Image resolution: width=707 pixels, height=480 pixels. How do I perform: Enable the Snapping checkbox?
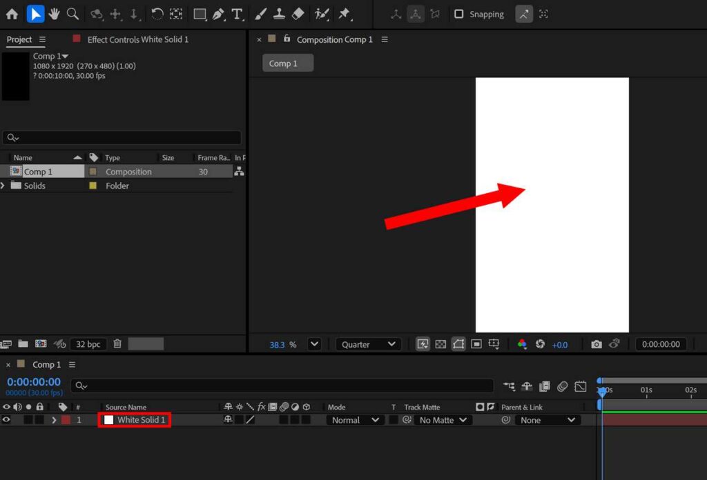point(458,14)
